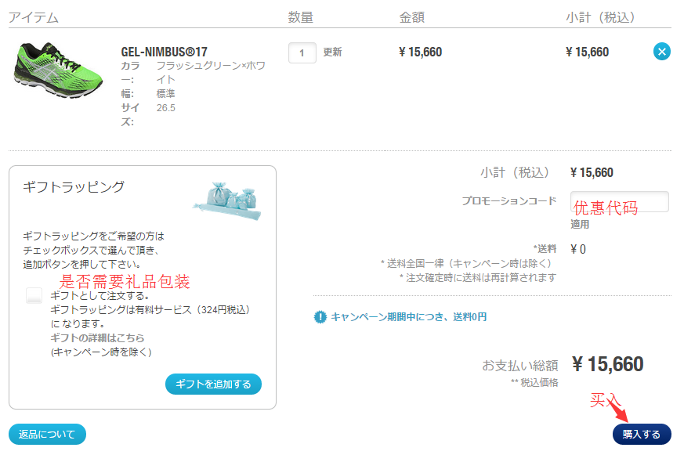The height and width of the screenshot is (462, 684).
Task: Click the ギフトとして注文する label text
Action: coord(100,296)
